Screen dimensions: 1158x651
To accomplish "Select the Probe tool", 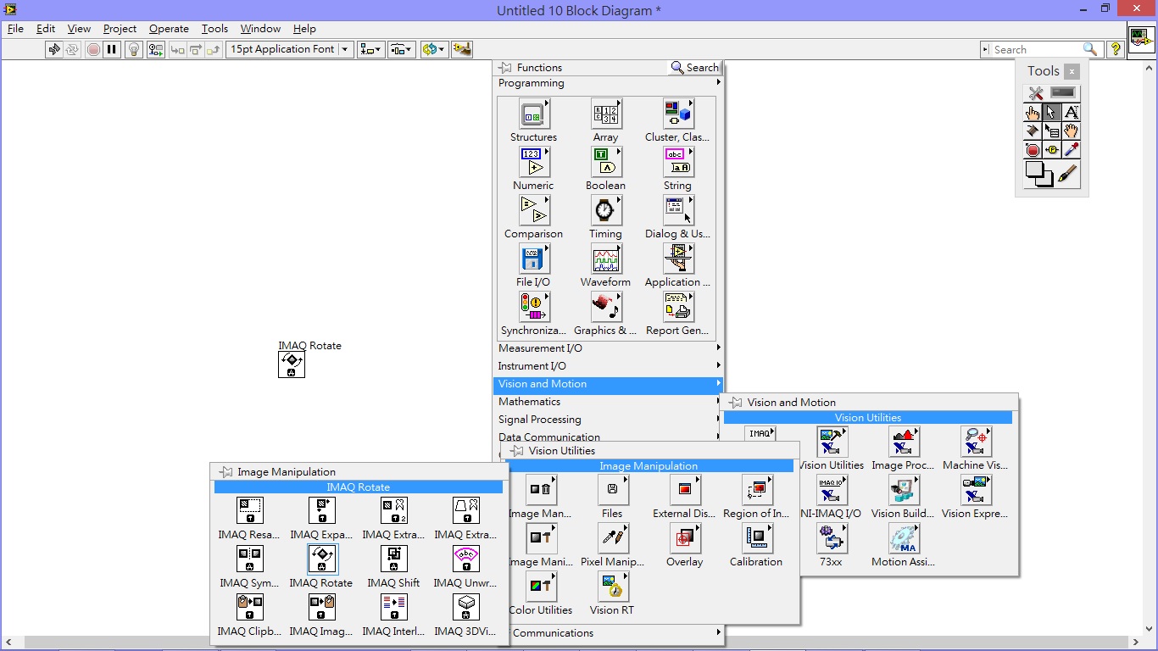I will tap(1052, 150).
